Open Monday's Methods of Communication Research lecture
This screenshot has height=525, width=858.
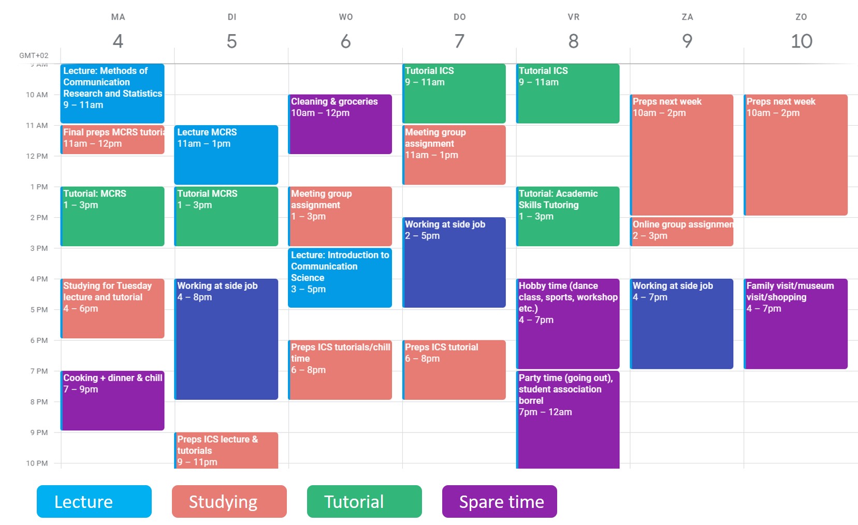[x=112, y=93]
